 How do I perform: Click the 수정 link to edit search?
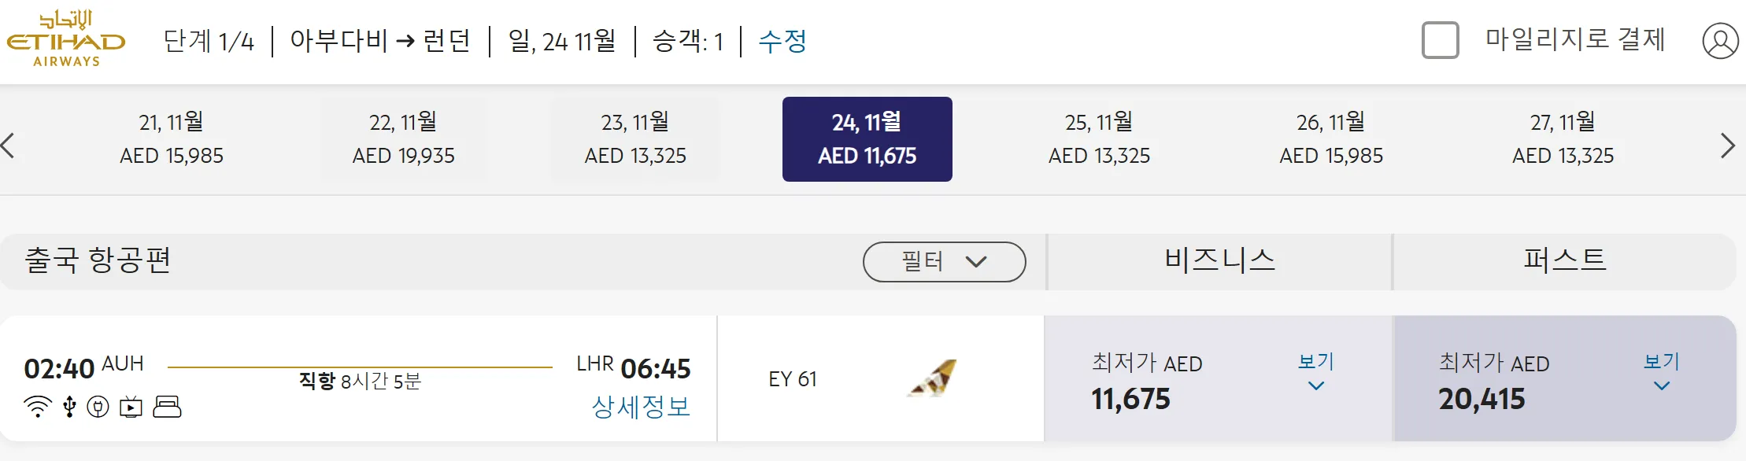(782, 41)
